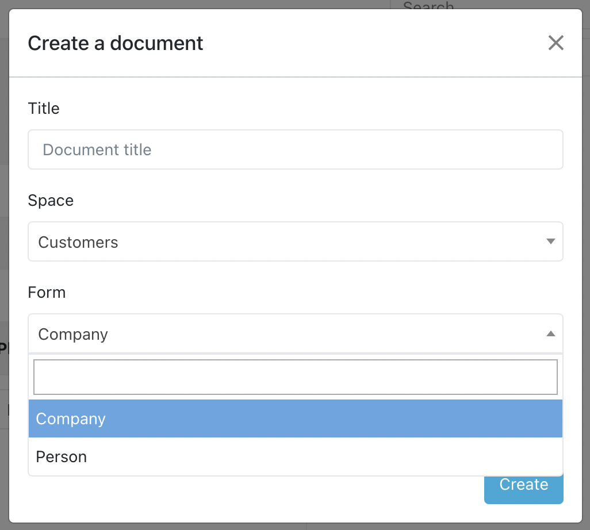This screenshot has width=590, height=530.
Task: Click the Document title input field
Action: pyautogui.click(x=295, y=149)
